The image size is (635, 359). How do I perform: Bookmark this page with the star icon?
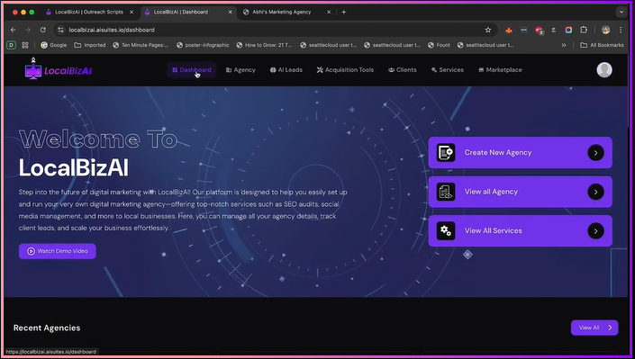click(x=488, y=30)
